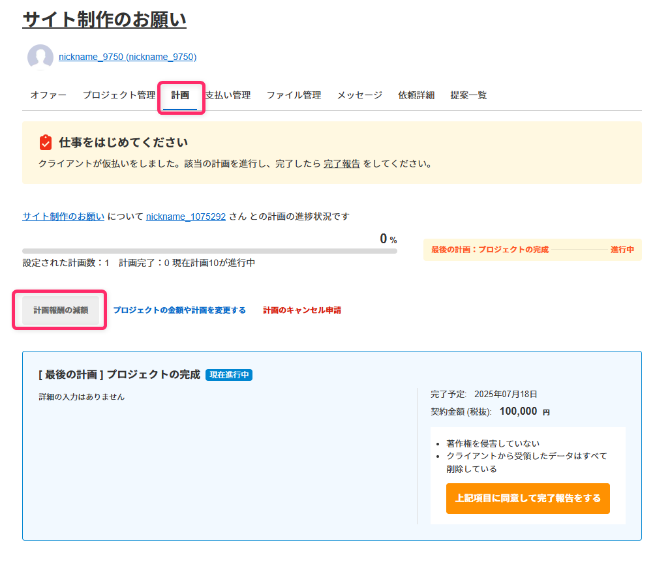The width and height of the screenshot is (670, 568).
Task: Go to the メッセージ tab
Action: (x=359, y=95)
